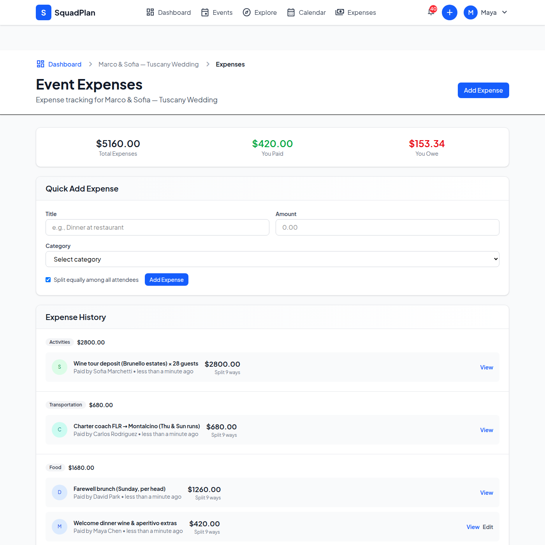Open the Select category dropdown

coord(272,259)
